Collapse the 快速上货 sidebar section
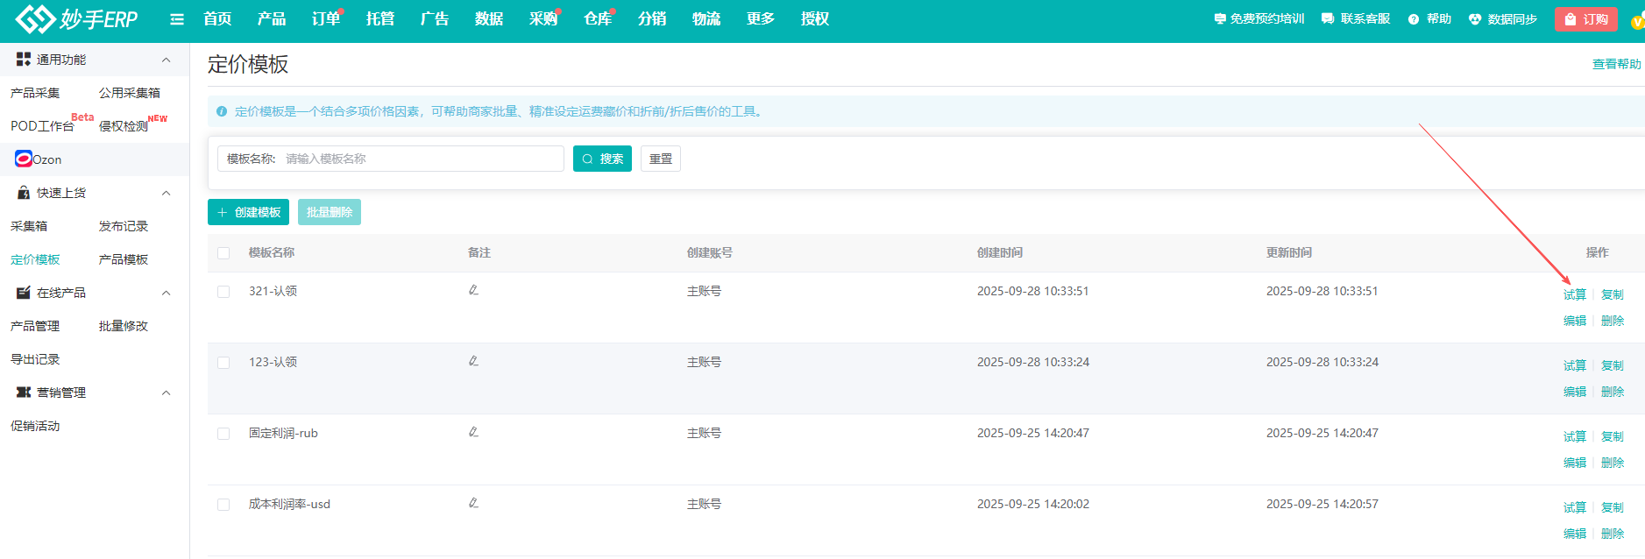1645x559 pixels. click(x=166, y=193)
